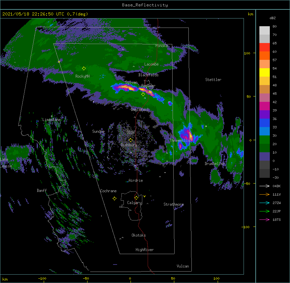
Task: Click the Sylvan label
Action: tap(131, 82)
